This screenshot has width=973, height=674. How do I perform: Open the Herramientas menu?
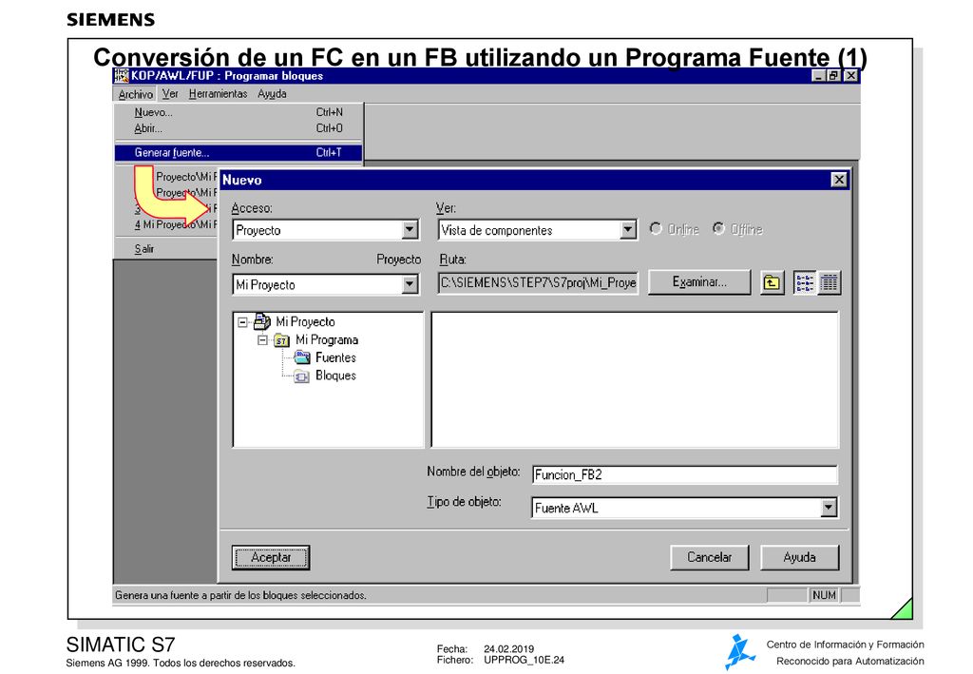point(218,94)
